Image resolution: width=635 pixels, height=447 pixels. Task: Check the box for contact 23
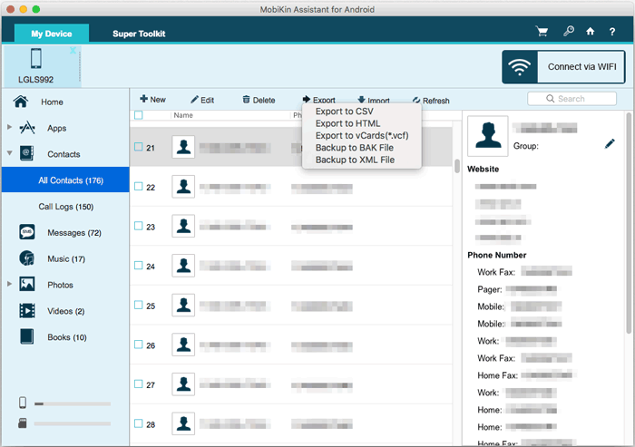139,226
